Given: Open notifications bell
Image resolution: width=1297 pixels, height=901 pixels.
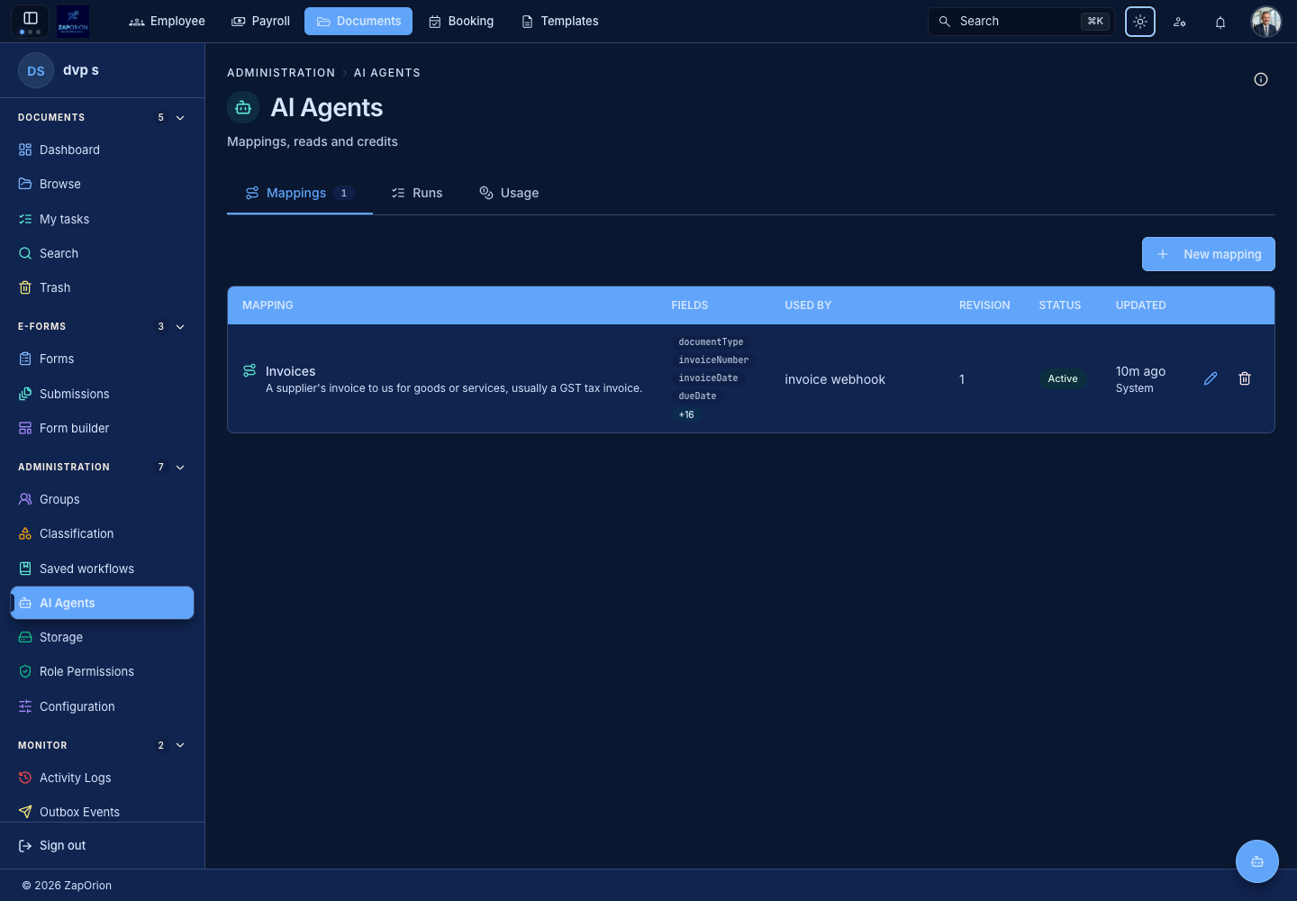Looking at the screenshot, I should [1220, 22].
